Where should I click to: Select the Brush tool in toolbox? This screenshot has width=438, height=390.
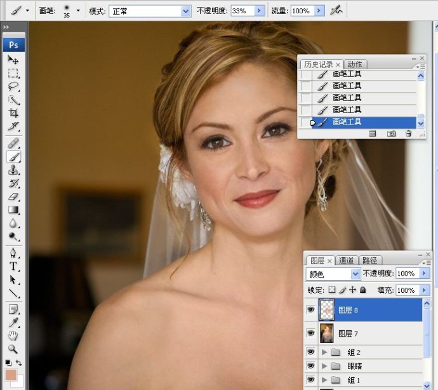13,157
